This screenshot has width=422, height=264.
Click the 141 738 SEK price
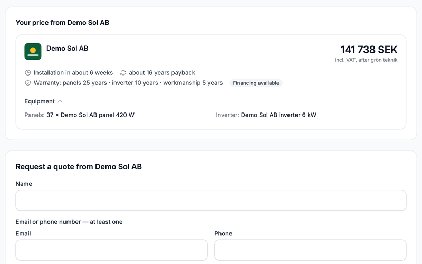click(369, 50)
